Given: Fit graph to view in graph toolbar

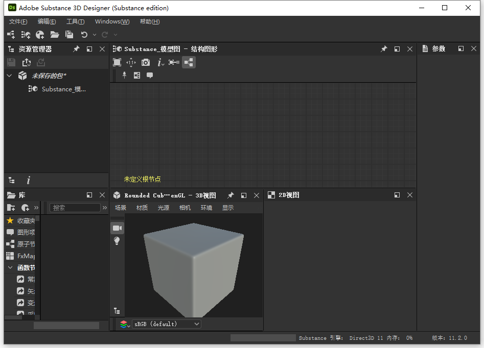Looking at the screenshot, I should tap(117, 63).
